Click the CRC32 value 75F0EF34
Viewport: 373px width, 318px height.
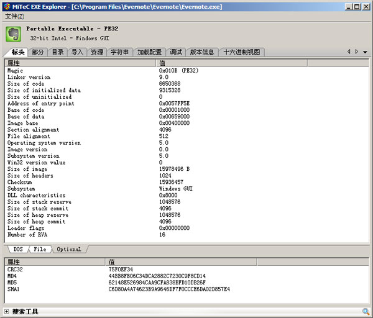pos(121,270)
